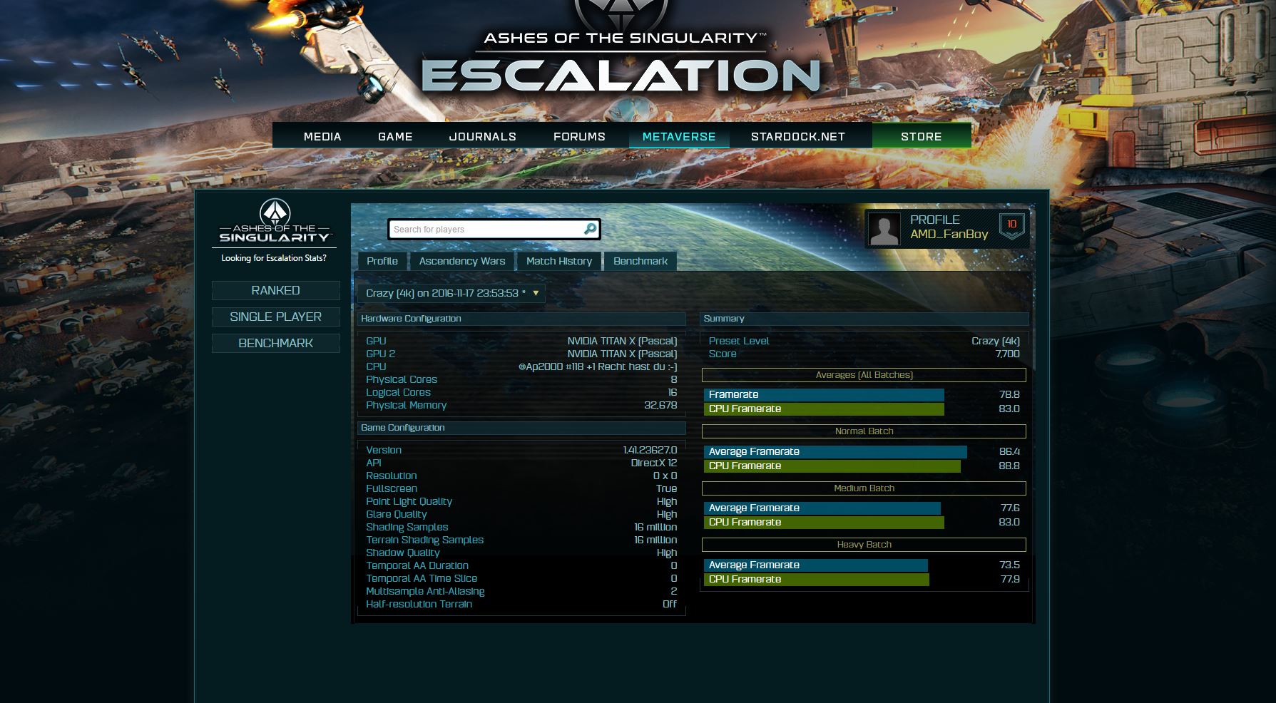Click the Resolution 0 x 0 value
Screen dimensions: 1276x703
(x=665, y=476)
